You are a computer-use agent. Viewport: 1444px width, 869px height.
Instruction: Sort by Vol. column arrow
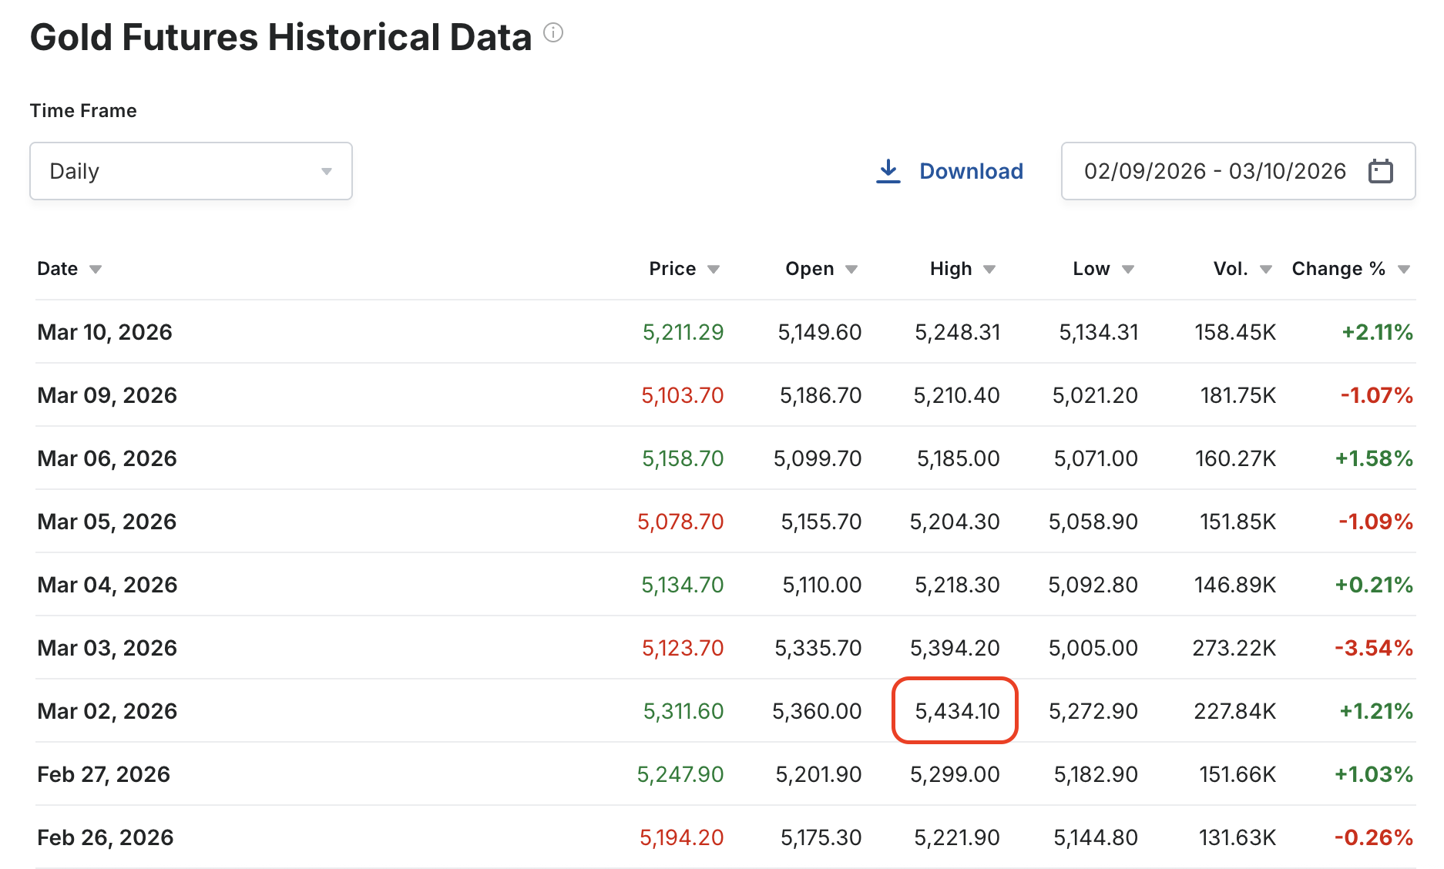pos(1266,270)
